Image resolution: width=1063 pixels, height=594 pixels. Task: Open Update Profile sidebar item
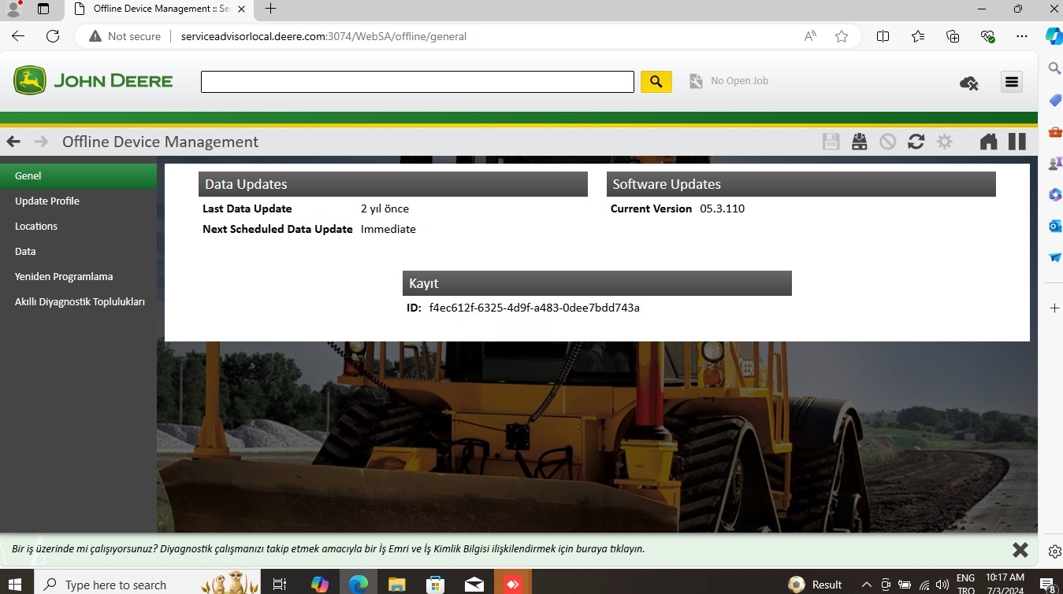point(47,201)
